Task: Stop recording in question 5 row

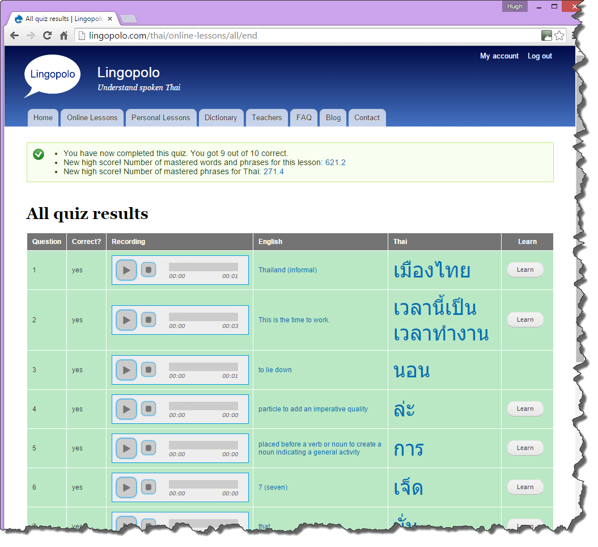Action: (x=149, y=448)
